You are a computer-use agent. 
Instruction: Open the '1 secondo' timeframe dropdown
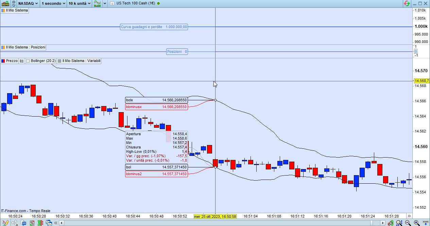click(x=53, y=3)
